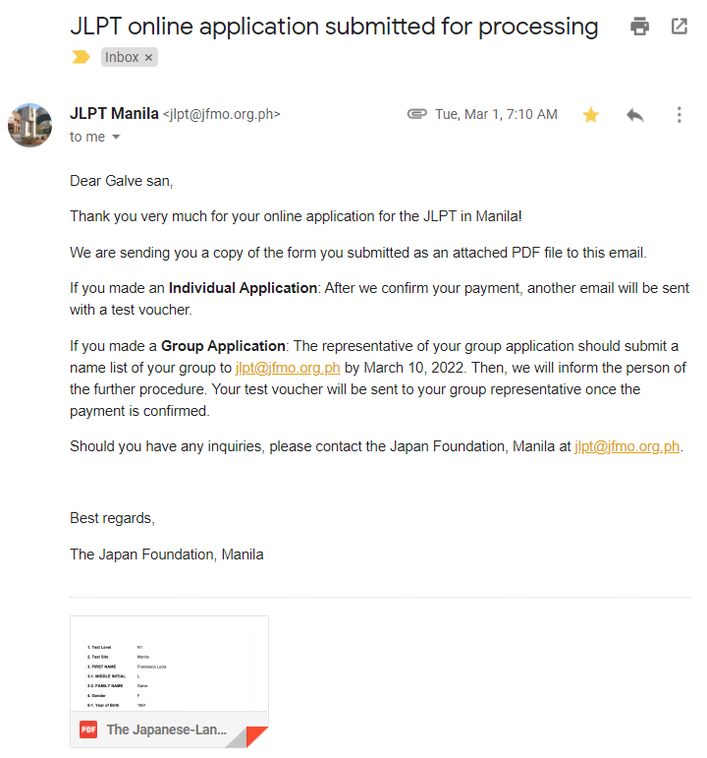Click the jlpt@jfmo.org.ph link near March 10
The width and height of the screenshot is (707, 758).
288,369
